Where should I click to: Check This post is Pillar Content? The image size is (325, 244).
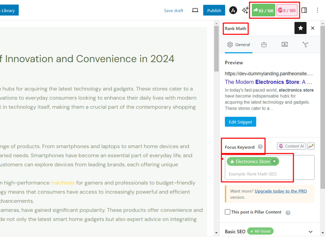(227, 212)
